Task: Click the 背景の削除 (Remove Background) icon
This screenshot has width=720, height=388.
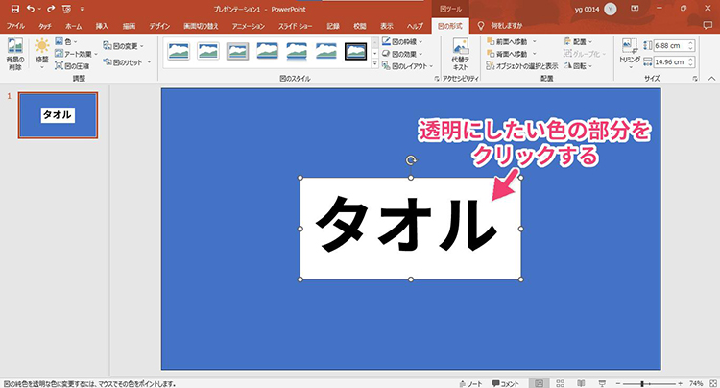Action: click(14, 54)
